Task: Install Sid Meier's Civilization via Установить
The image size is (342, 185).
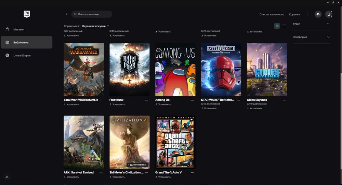Action: point(117,177)
